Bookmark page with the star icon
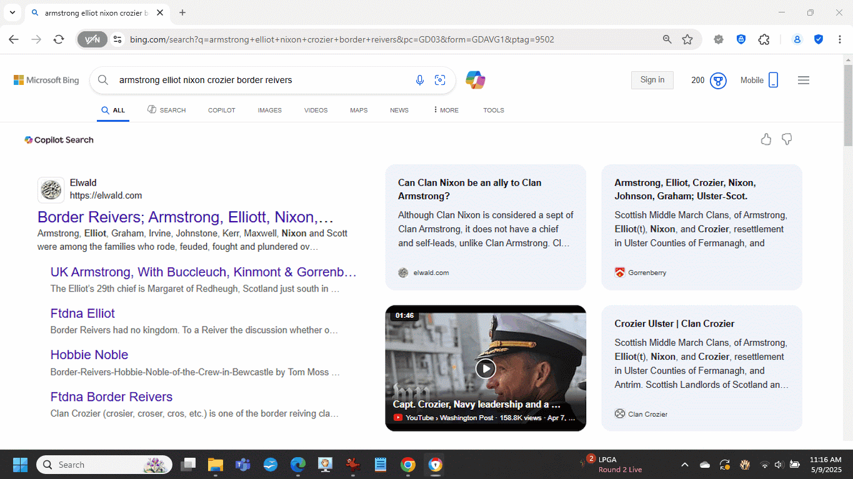853x479 pixels. 687,39
